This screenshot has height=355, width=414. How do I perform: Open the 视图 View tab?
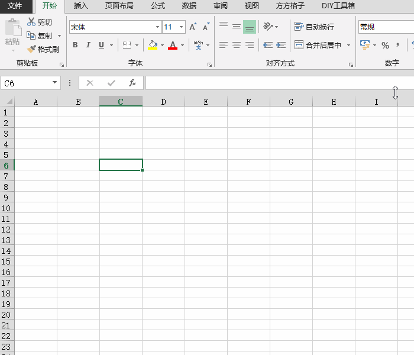click(251, 6)
